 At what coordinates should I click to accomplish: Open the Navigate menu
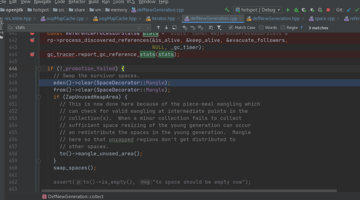43,2
